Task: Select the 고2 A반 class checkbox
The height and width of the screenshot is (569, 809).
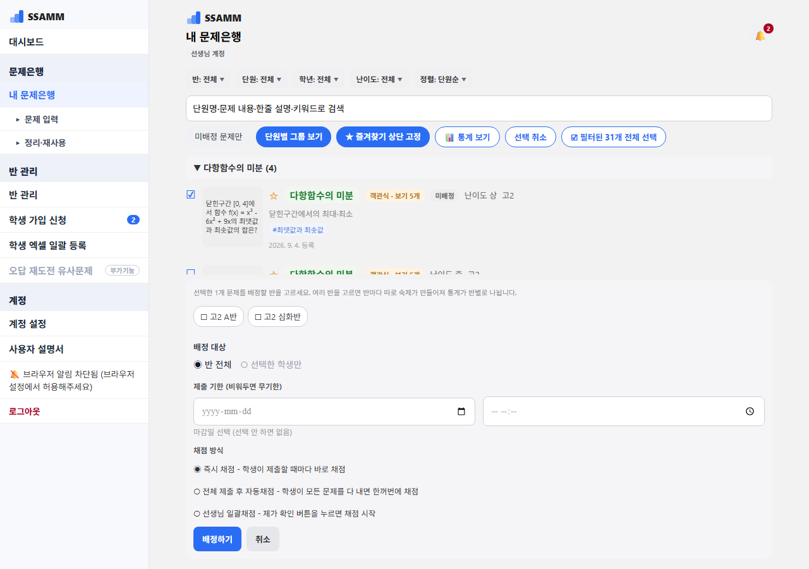Action: (218, 317)
